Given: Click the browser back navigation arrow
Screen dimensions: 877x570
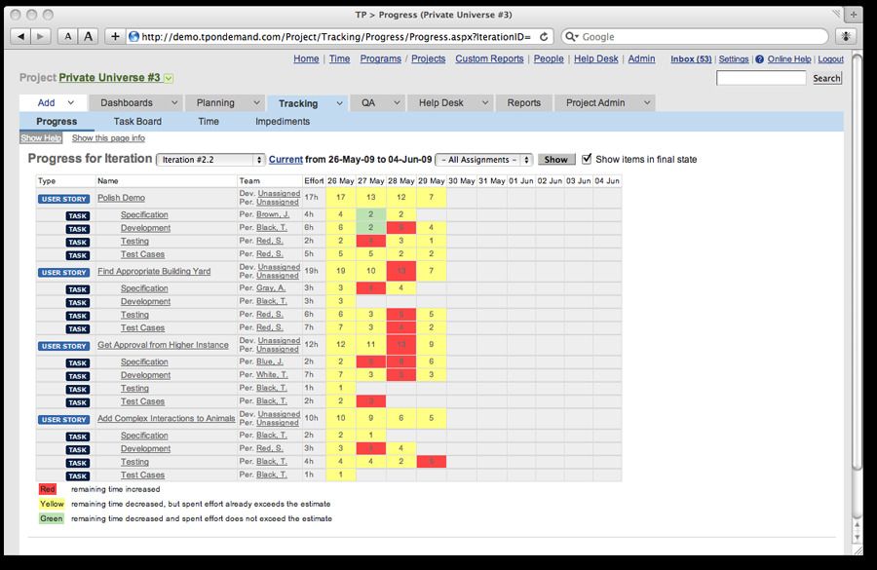Looking at the screenshot, I should (21, 35).
